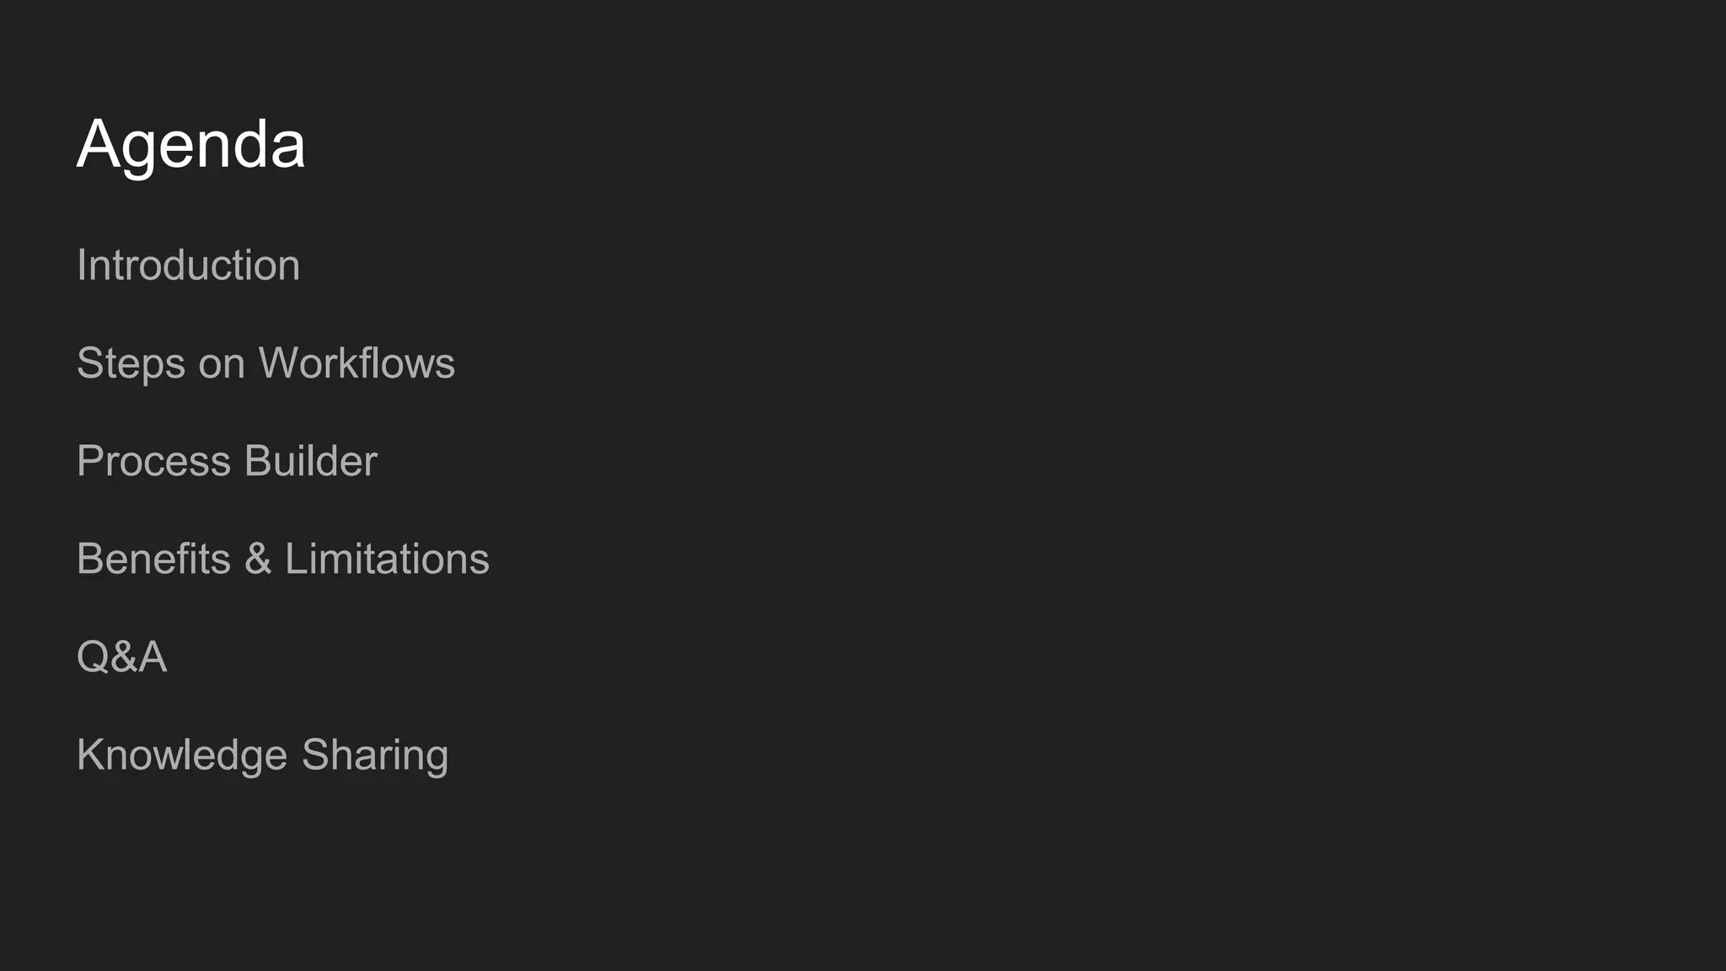Click the word Knowledge
1726x971 pixels.
tap(182, 755)
